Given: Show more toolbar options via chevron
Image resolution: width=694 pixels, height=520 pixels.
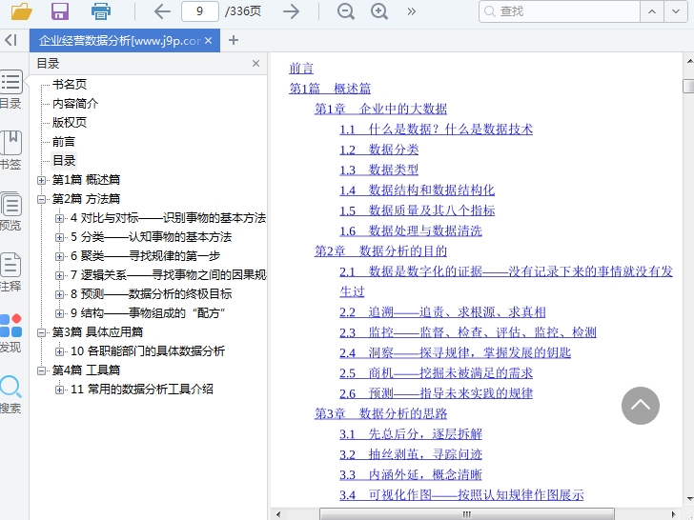Looking at the screenshot, I should (412, 11).
